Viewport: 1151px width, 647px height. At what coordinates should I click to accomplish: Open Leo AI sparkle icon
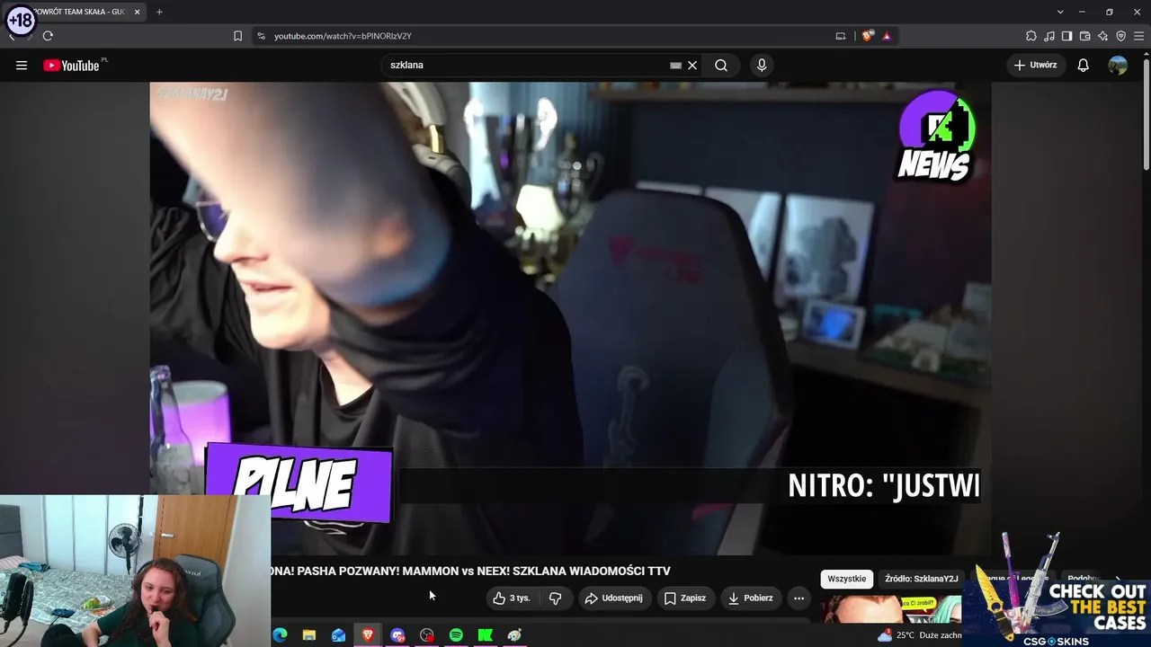click(1102, 36)
